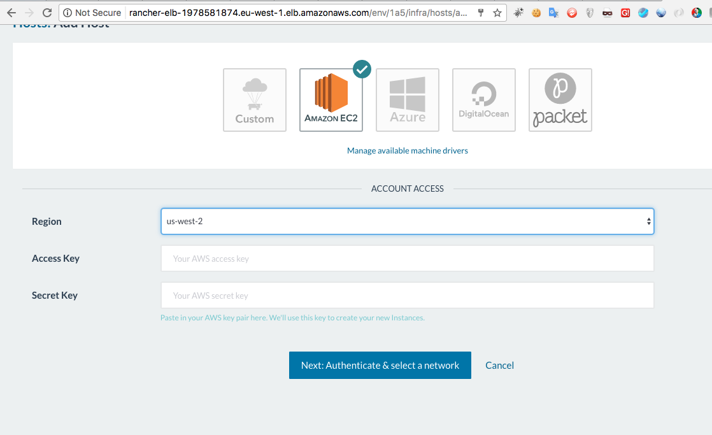Reload the page with the refresh icon
This screenshot has width=712, height=435.
click(47, 11)
